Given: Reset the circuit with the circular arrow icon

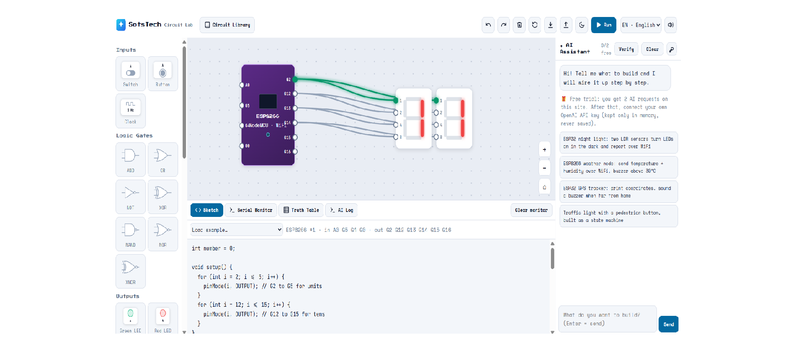Looking at the screenshot, I should coord(535,25).
